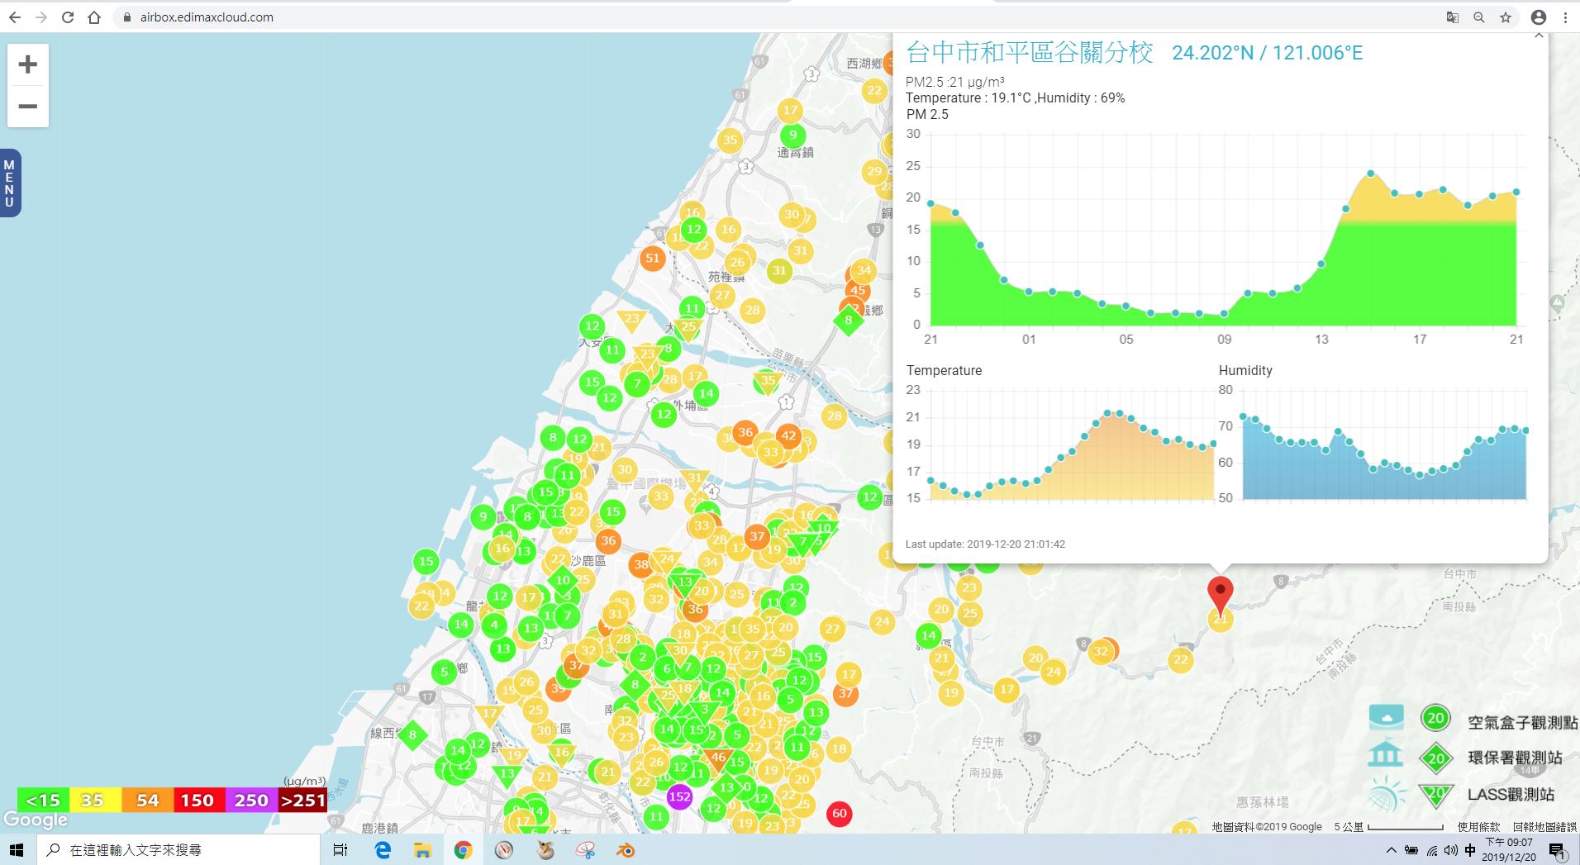Click taskbar search box
Screen dimensions: 1580x865
coord(178,849)
